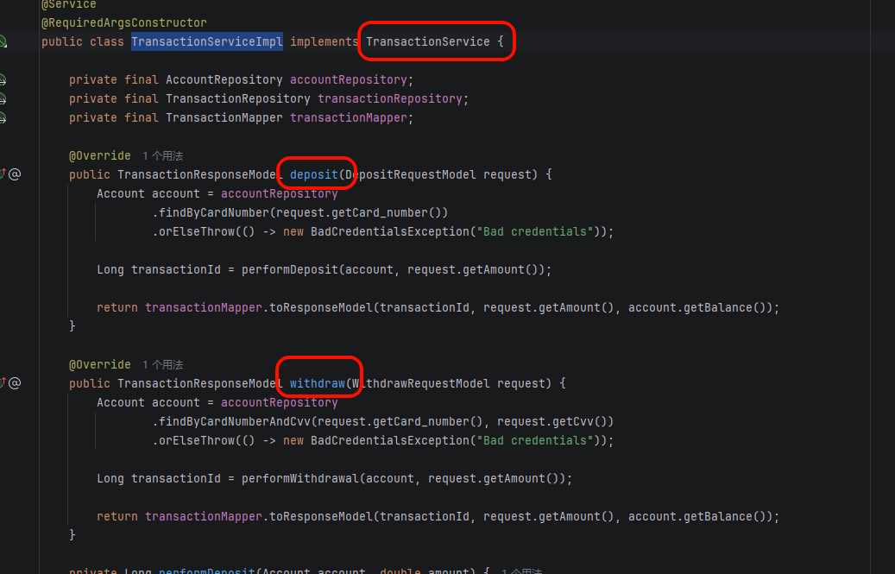This screenshot has width=895, height=574.
Task: Click the withdraw method name
Action: click(x=318, y=383)
